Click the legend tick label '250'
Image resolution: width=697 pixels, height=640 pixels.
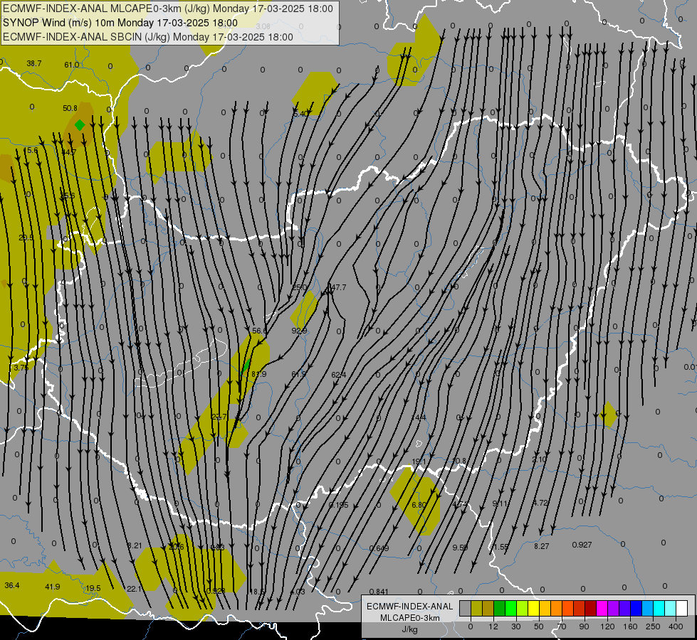coord(653,626)
